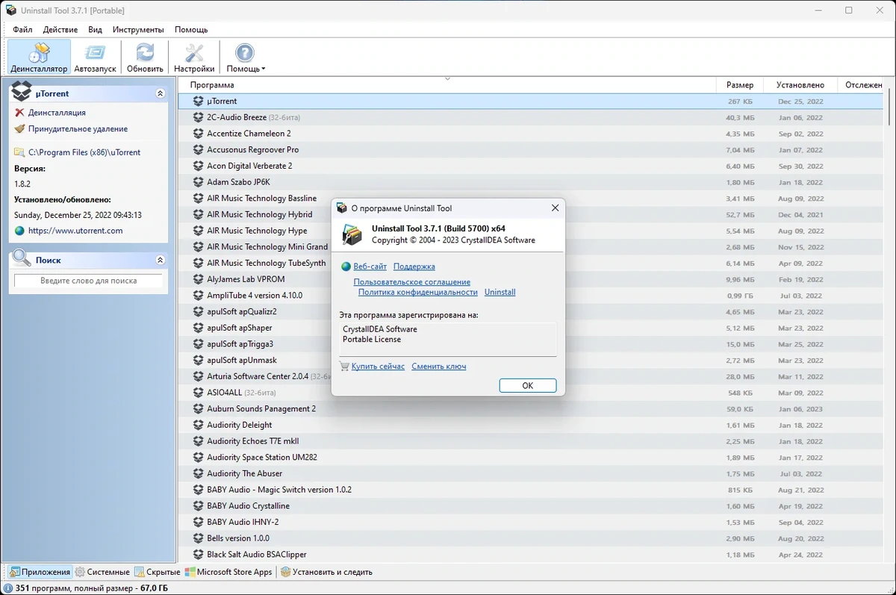Select the Audiority The Abuser row

pyautogui.click(x=532, y=473)
